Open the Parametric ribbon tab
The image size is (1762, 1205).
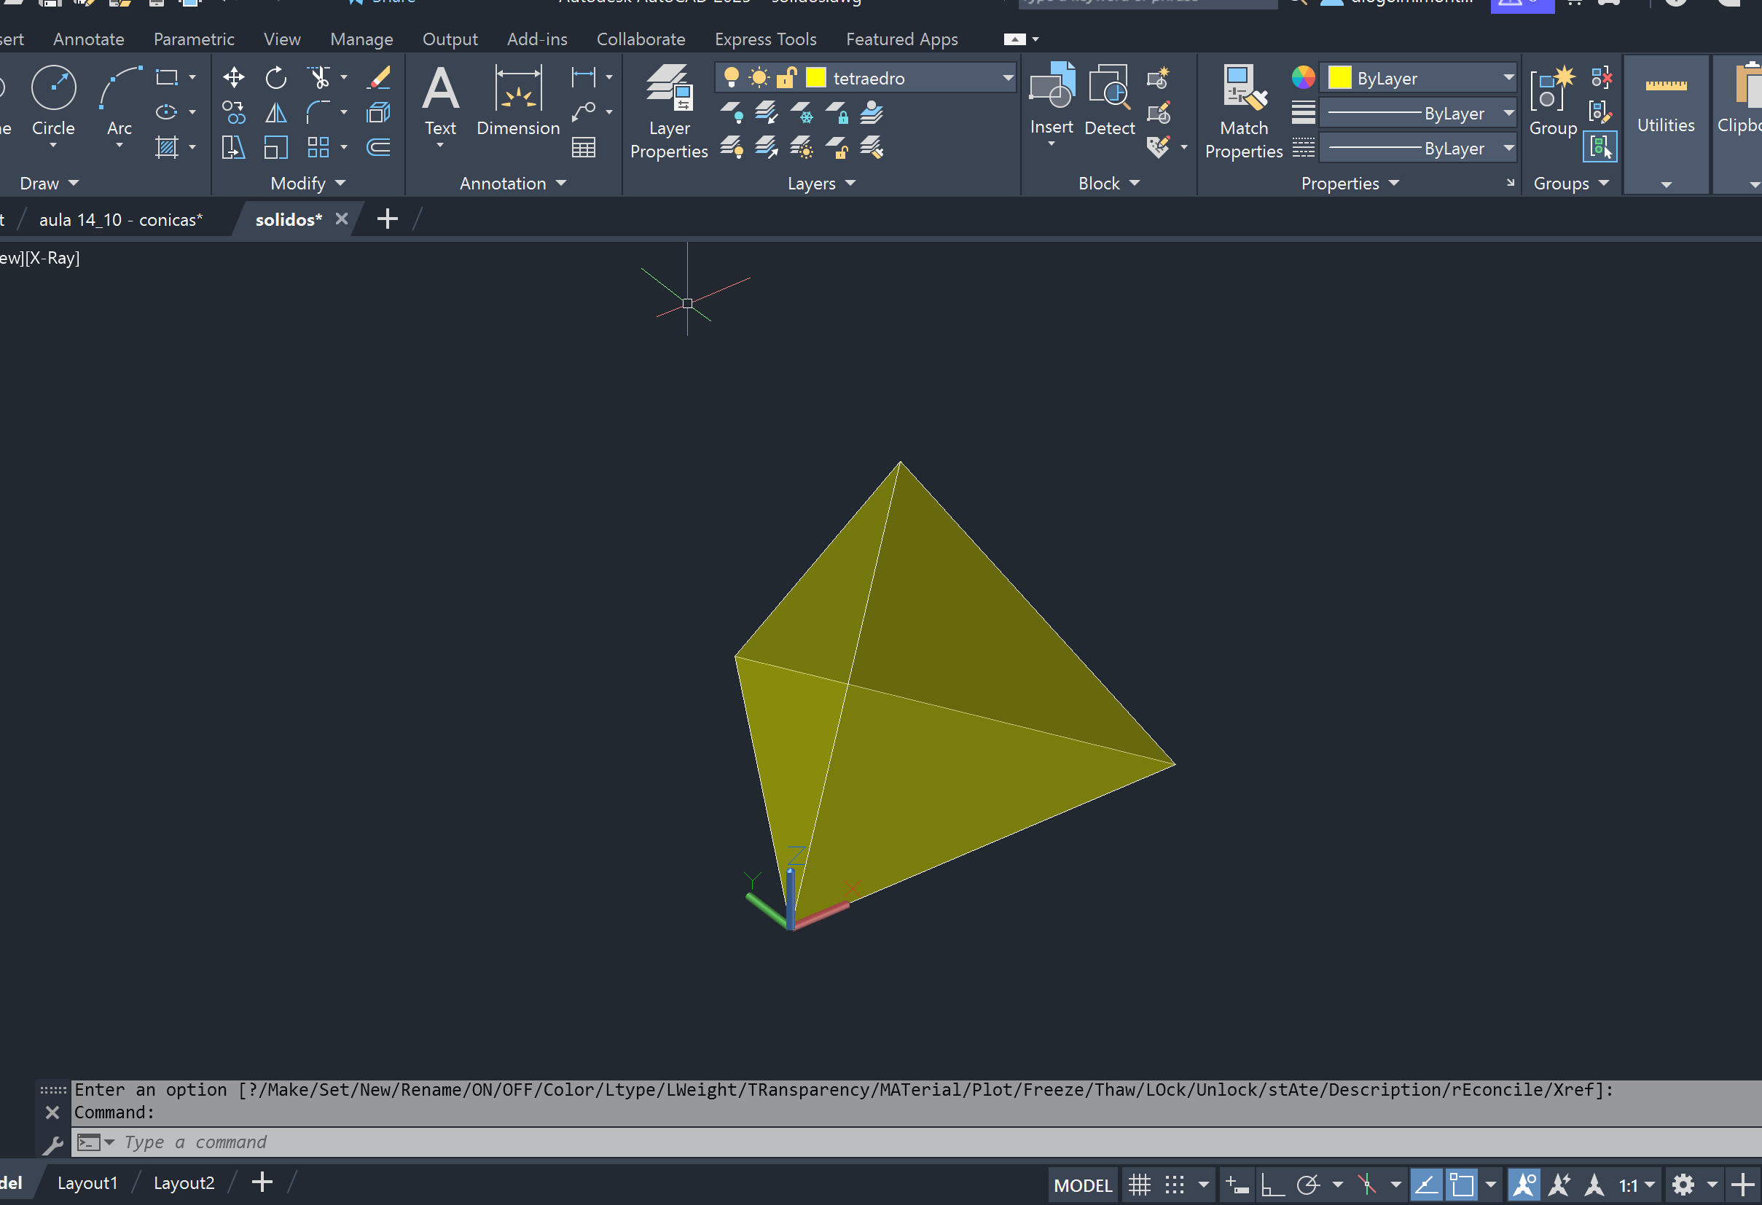[x=193, y=39]
